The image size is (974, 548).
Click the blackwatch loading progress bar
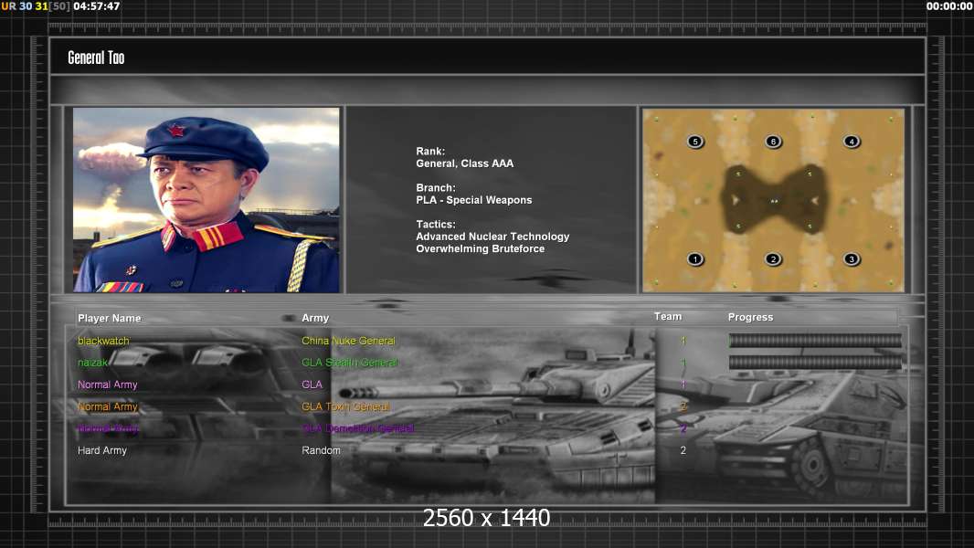815,341
